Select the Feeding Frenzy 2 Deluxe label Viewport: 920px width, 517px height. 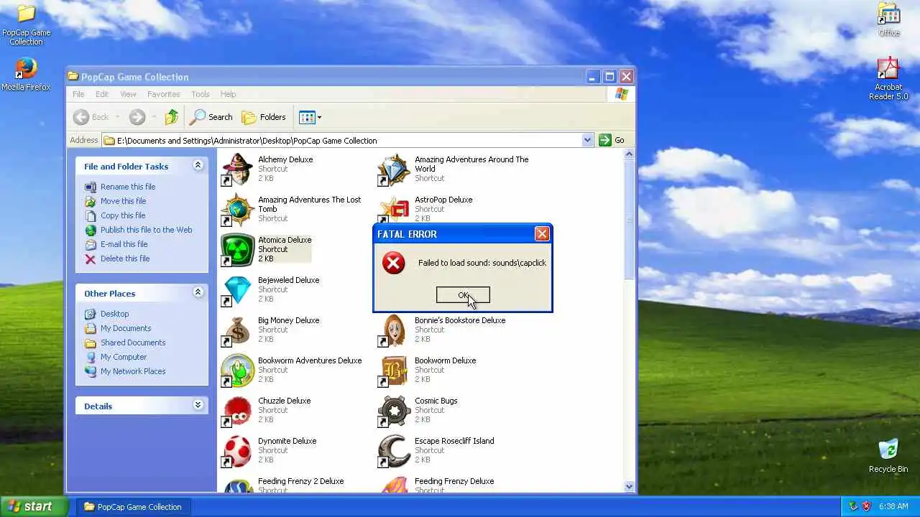pos(301,481)
